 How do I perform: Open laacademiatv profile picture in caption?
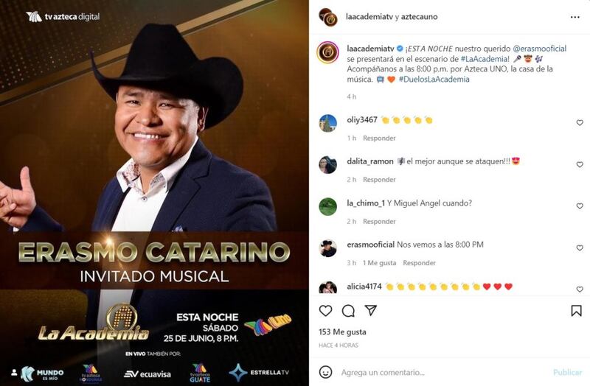click(x=327, y=52)
